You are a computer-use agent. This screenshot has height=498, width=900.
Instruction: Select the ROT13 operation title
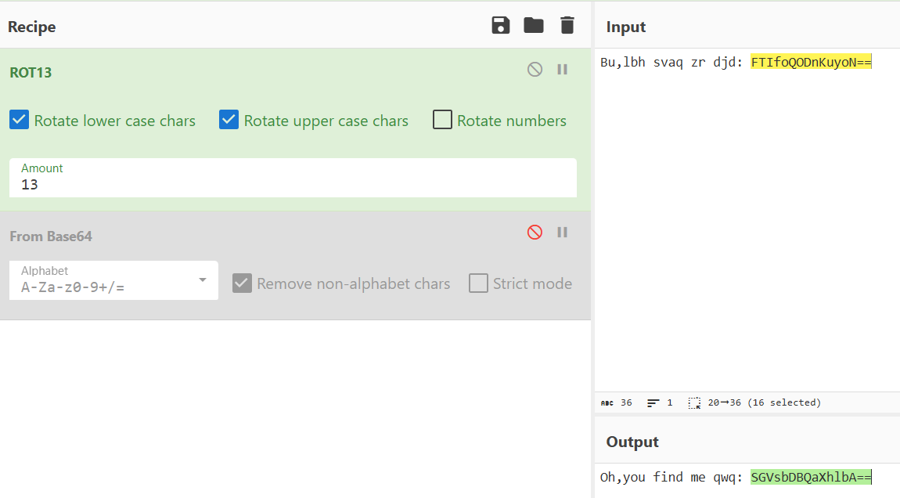click(x=31, y=72)
